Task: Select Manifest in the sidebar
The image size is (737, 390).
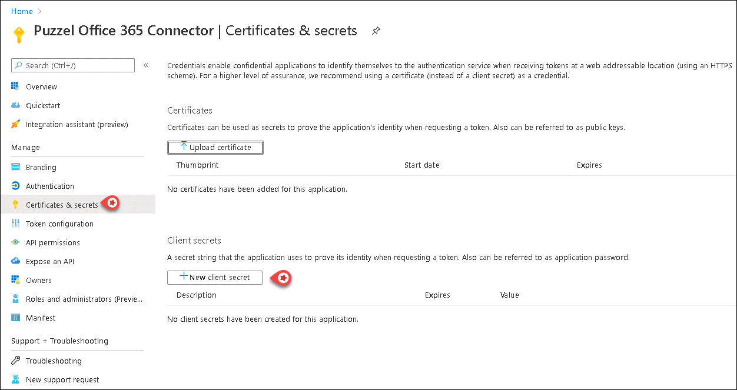Action: click(x=41, y=318)
